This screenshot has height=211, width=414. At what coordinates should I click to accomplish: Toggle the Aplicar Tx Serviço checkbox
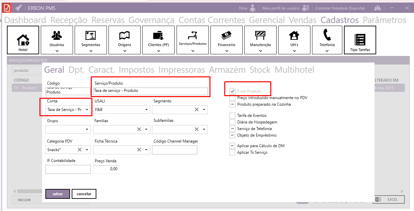[x=232, y=152]
